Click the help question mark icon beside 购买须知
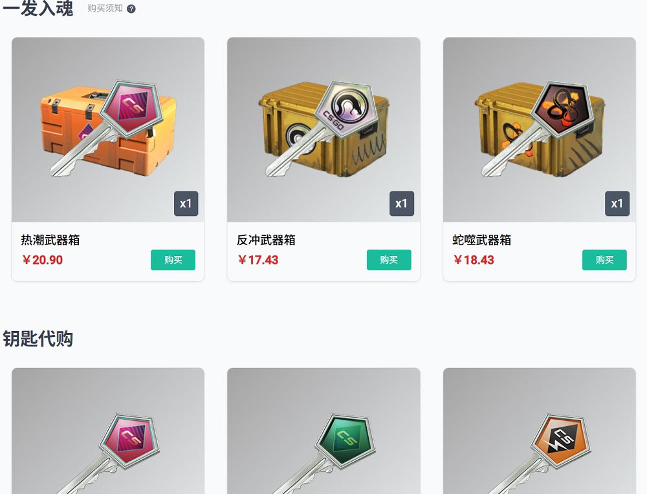This screenshot has height=494, width=647. click(x=131, y=8)
